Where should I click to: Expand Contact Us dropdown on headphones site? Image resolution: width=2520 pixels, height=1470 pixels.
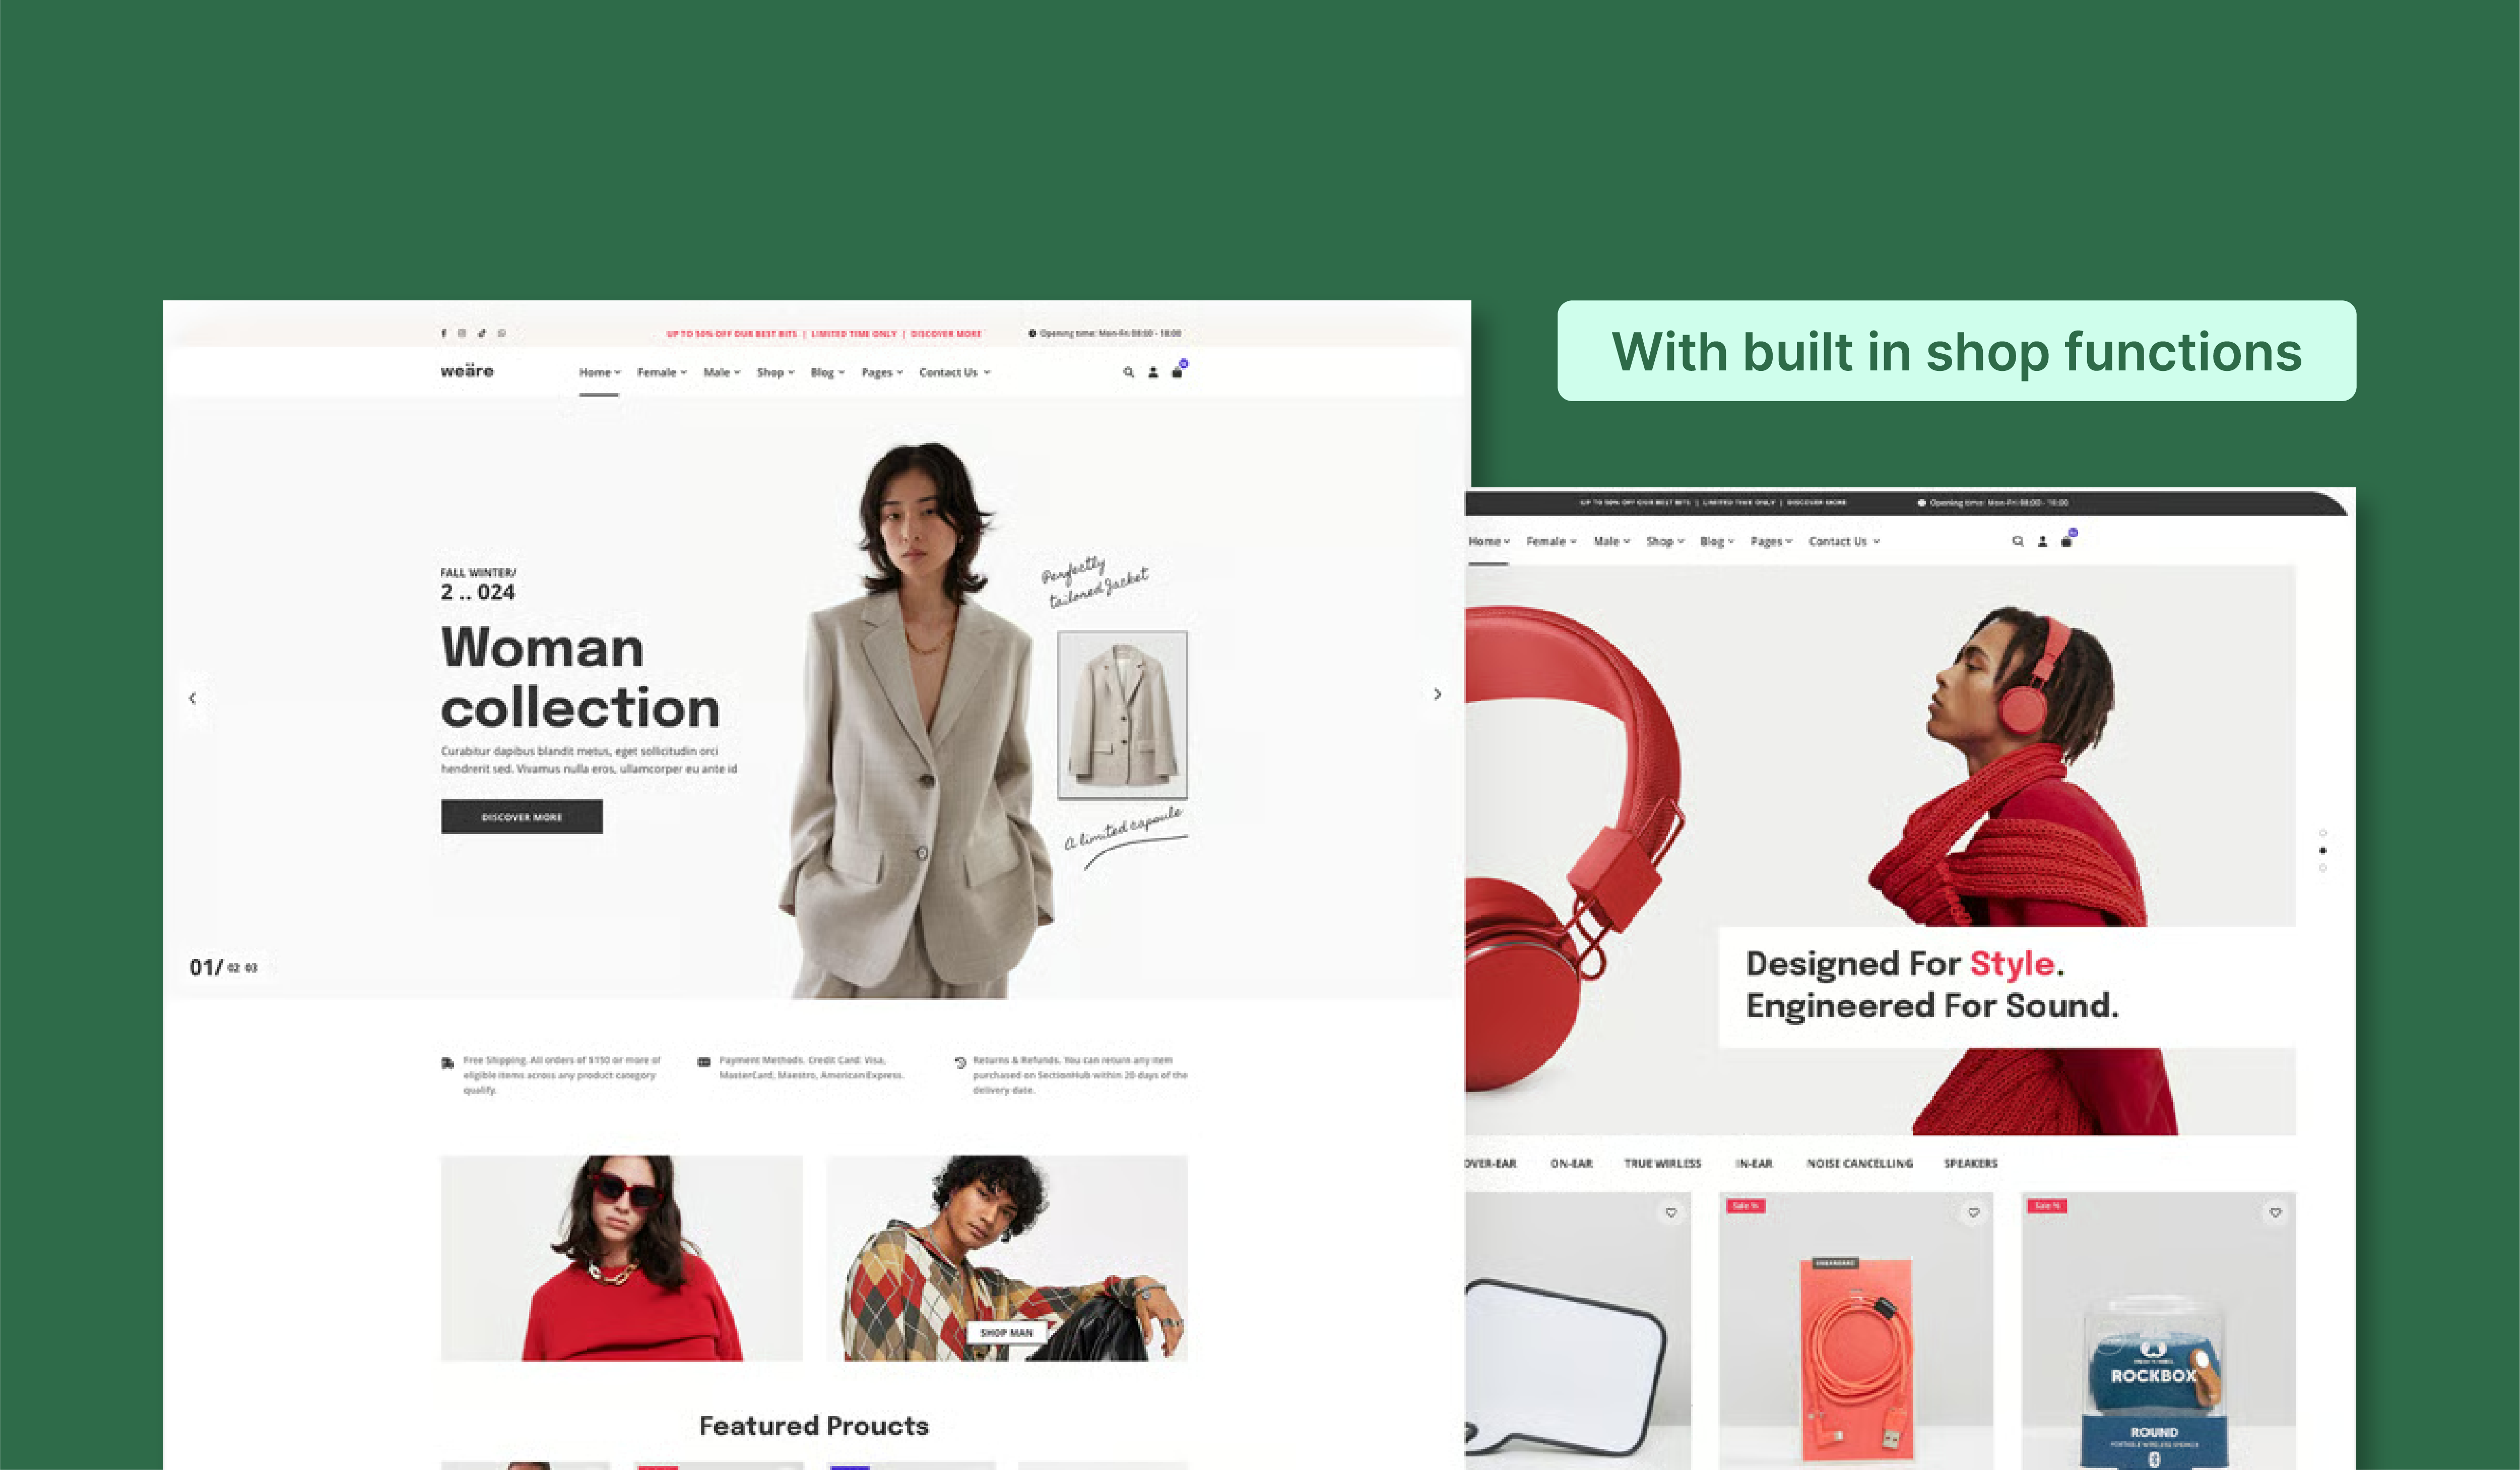pos(1844,541)
